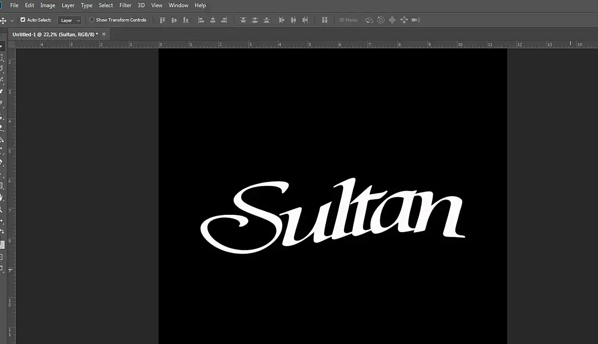Align right edges of layers
The image size is (598, 344).
(x=224, y=20)
